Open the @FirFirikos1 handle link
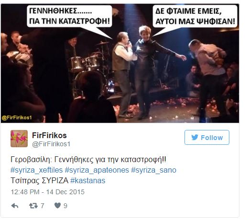249x223 pixels. click(x=51, y=144)
